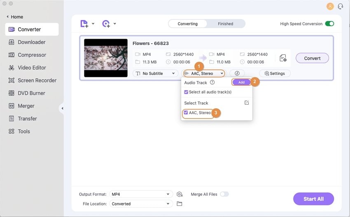Click the file name Flowers - 66823
Viewport: 350px width, 217px height.
coord(151,43)
